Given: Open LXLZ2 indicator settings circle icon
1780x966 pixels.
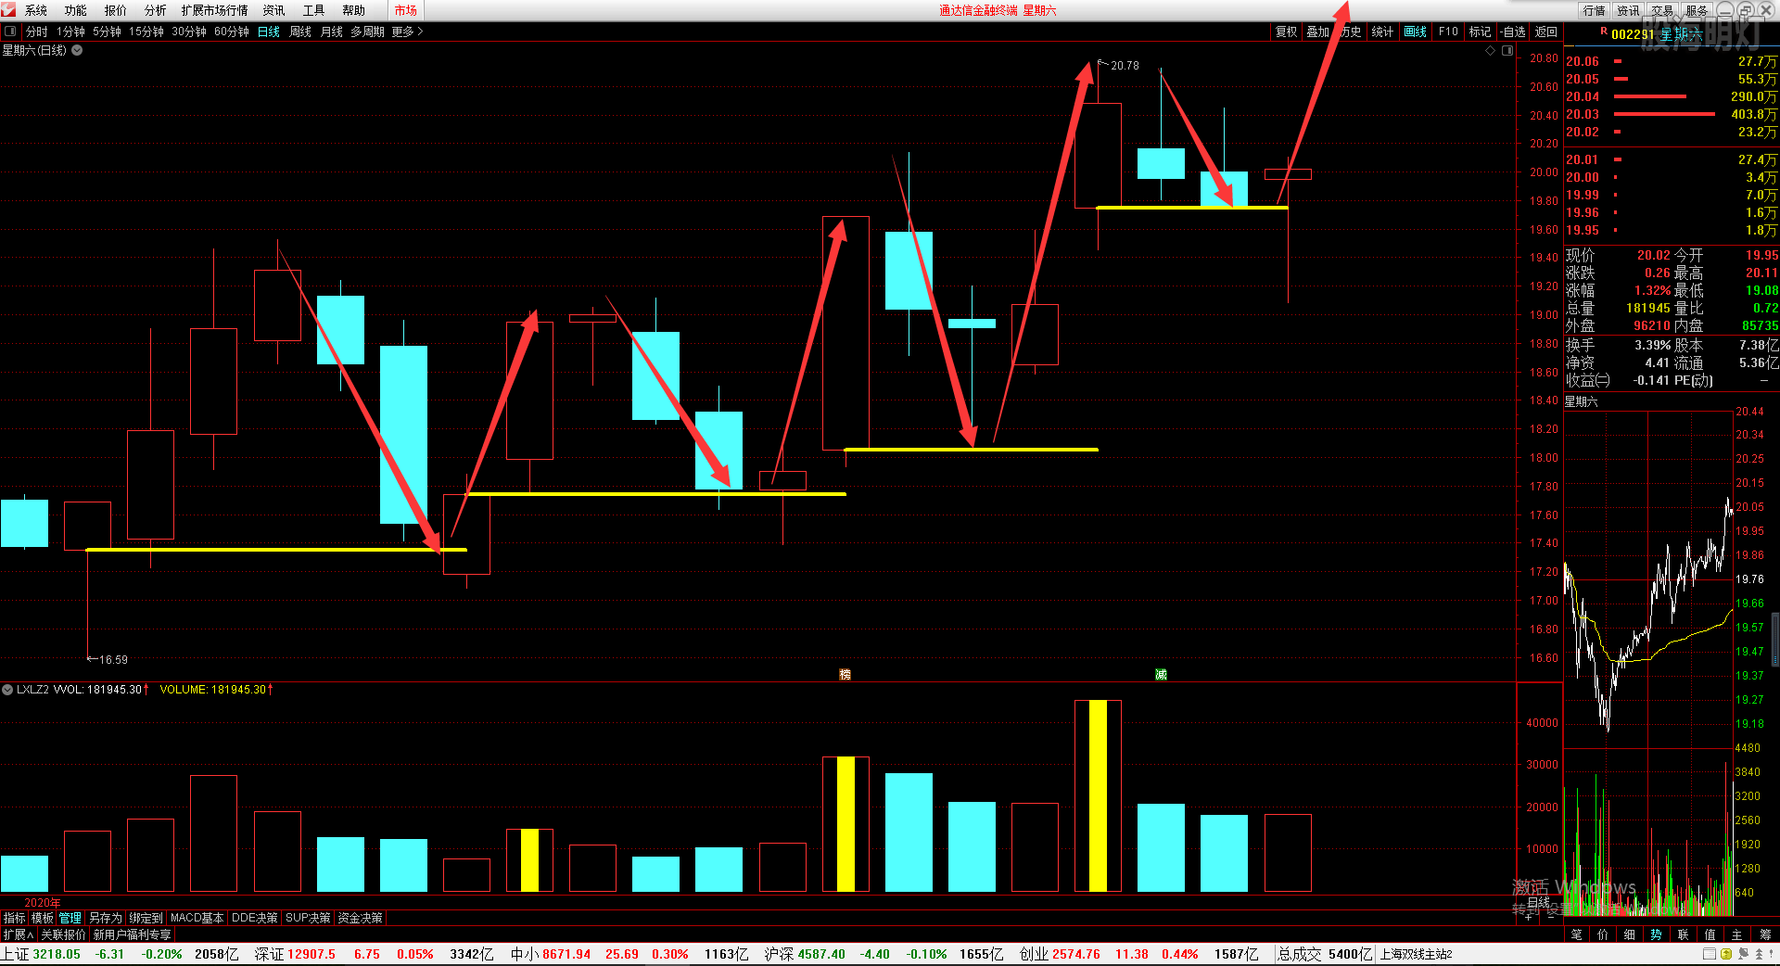Looking at the screenshot, I should (7, 690).
